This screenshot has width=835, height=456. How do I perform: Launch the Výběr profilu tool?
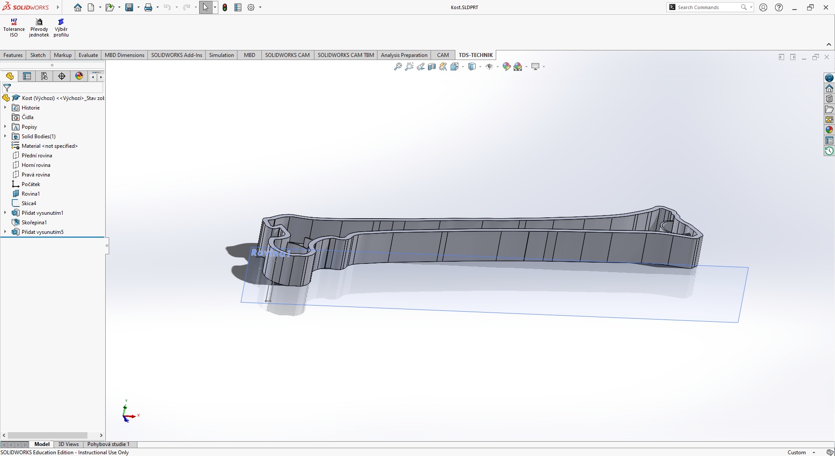[61, 28]
